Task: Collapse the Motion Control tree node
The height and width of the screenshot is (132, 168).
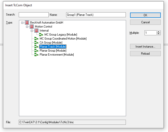Action: pyautogui.click(x=27, y=27)
